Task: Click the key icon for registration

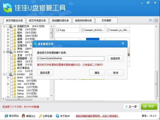Action: point(40,116)
